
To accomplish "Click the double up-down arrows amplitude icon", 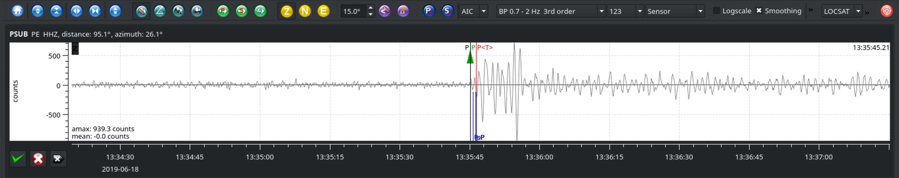I will (115, 11).
